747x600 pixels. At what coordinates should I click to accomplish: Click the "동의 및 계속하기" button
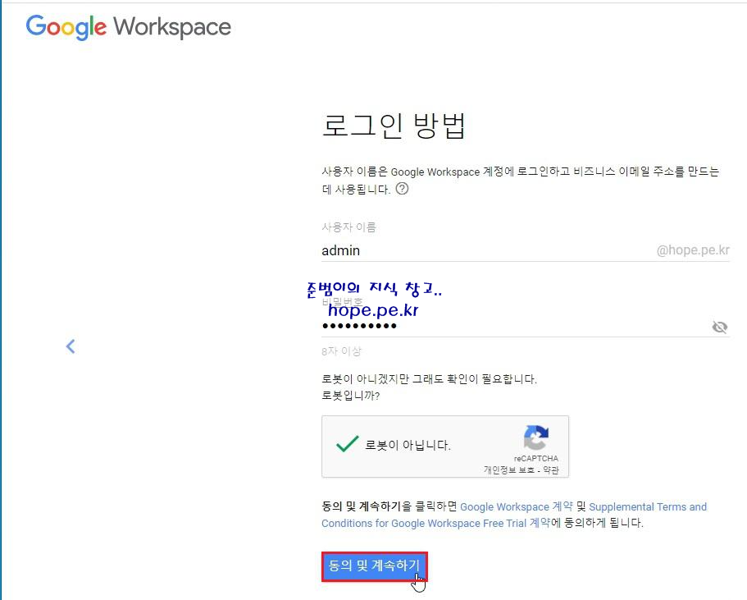pyautogui.click(x=375, y=566)
